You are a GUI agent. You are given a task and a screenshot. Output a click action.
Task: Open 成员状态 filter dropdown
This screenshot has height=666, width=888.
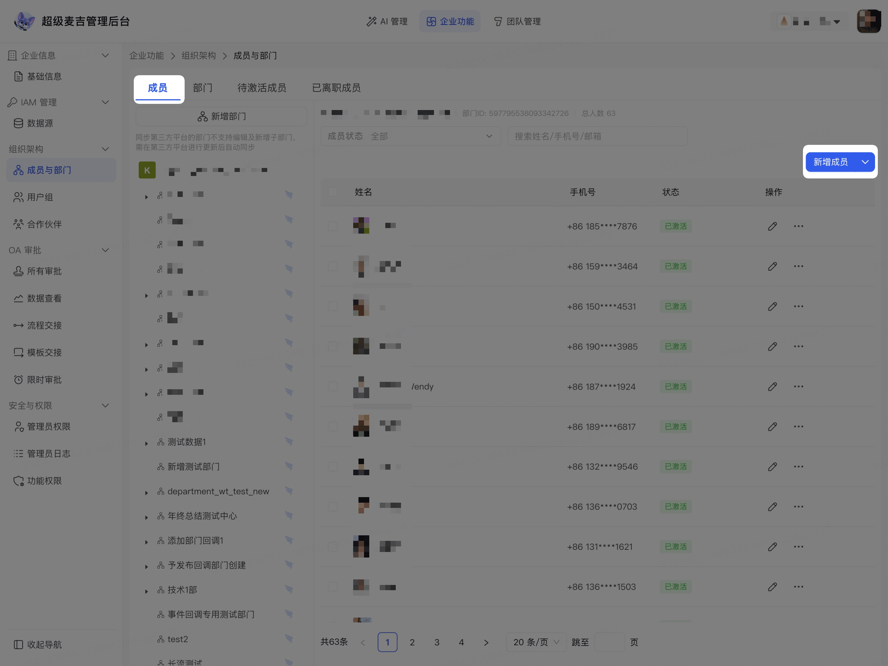coord(410,136)
